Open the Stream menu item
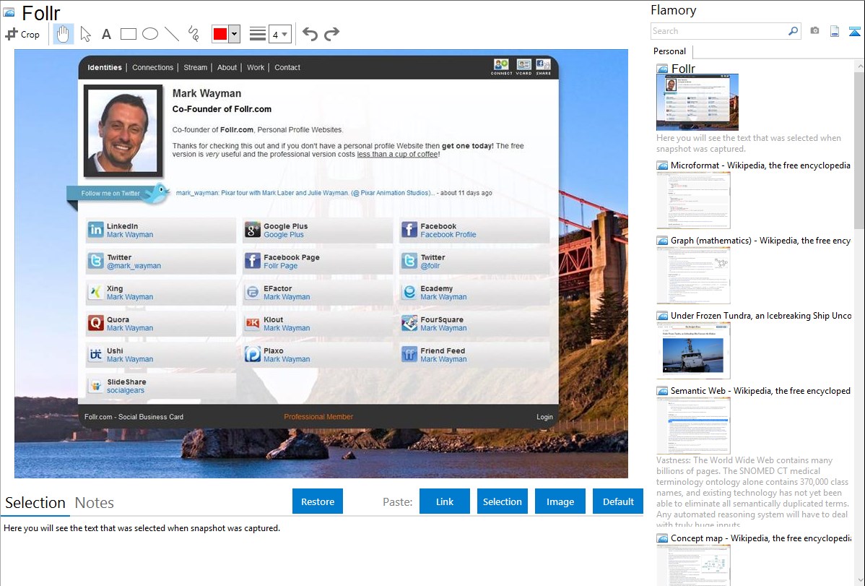This screenshot has height=586, width=865. tap(195, 67)
